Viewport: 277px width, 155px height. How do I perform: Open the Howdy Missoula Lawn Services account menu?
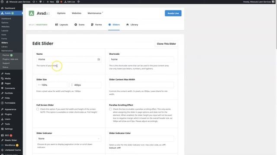click(259, 2)
